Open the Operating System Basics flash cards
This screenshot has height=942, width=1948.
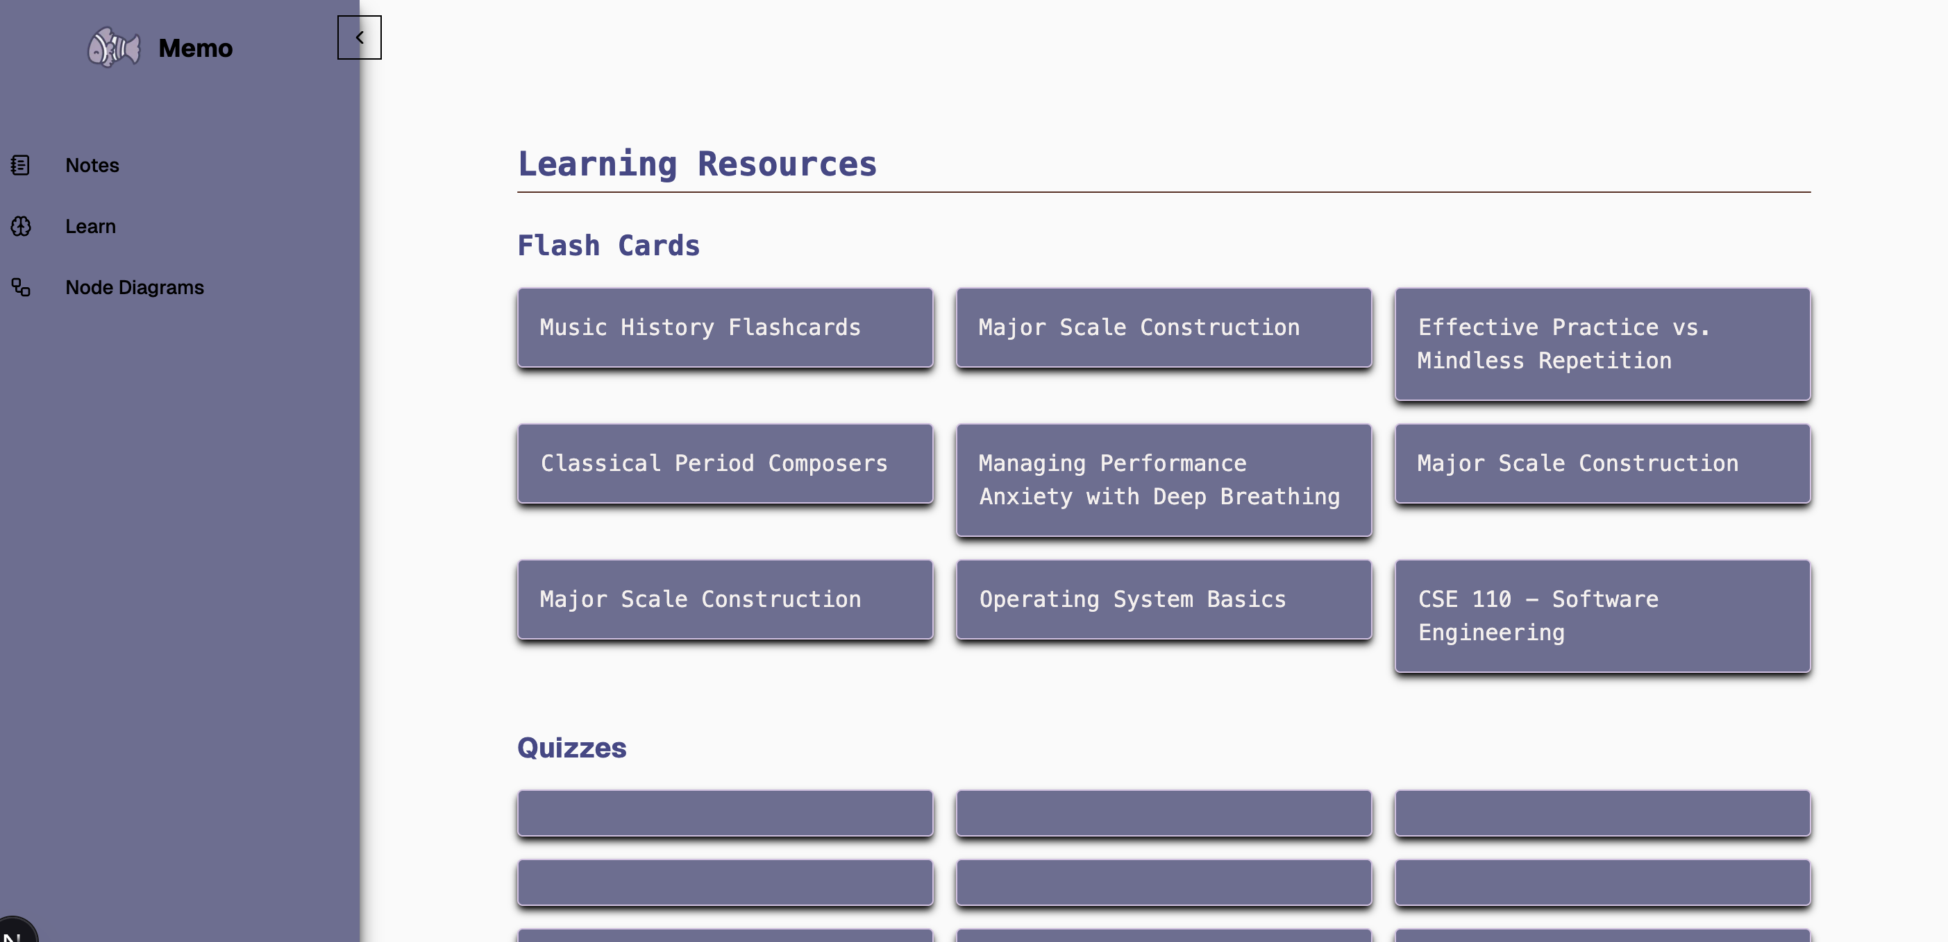point(1163,599)
